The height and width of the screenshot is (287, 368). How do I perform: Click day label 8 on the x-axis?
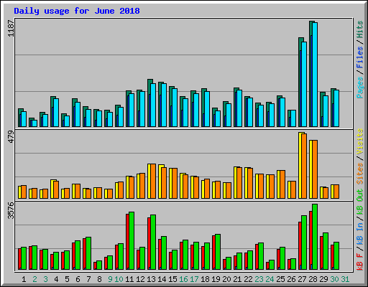99,279
